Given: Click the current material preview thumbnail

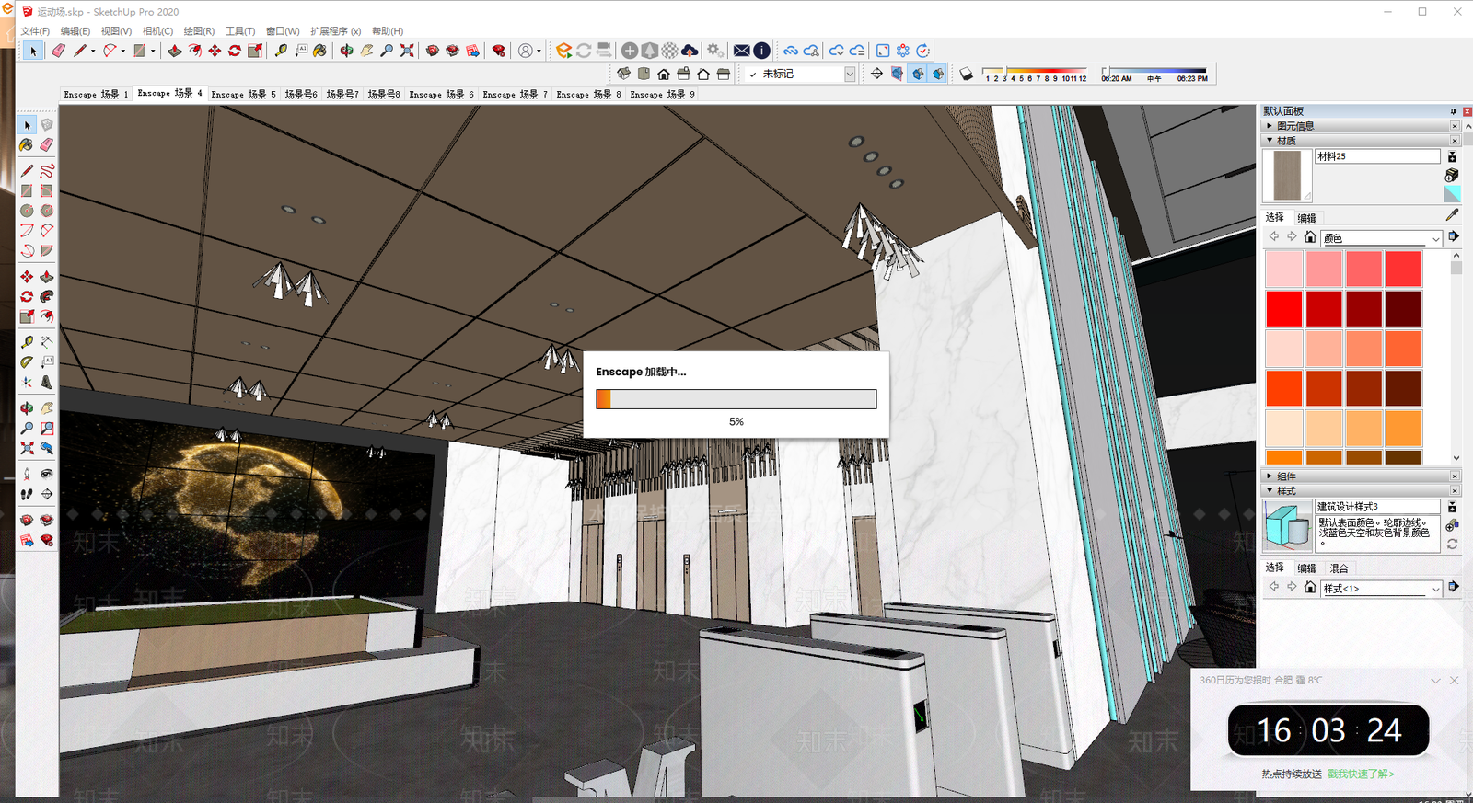Looking at the screenshot, I should click(1287, 175).
